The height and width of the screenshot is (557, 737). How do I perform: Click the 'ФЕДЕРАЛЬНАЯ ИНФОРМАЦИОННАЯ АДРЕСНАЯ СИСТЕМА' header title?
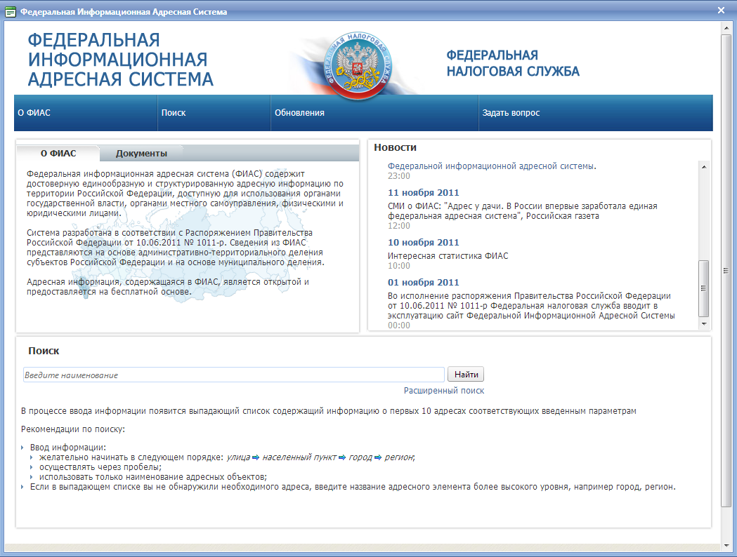(x=120, y=60)
